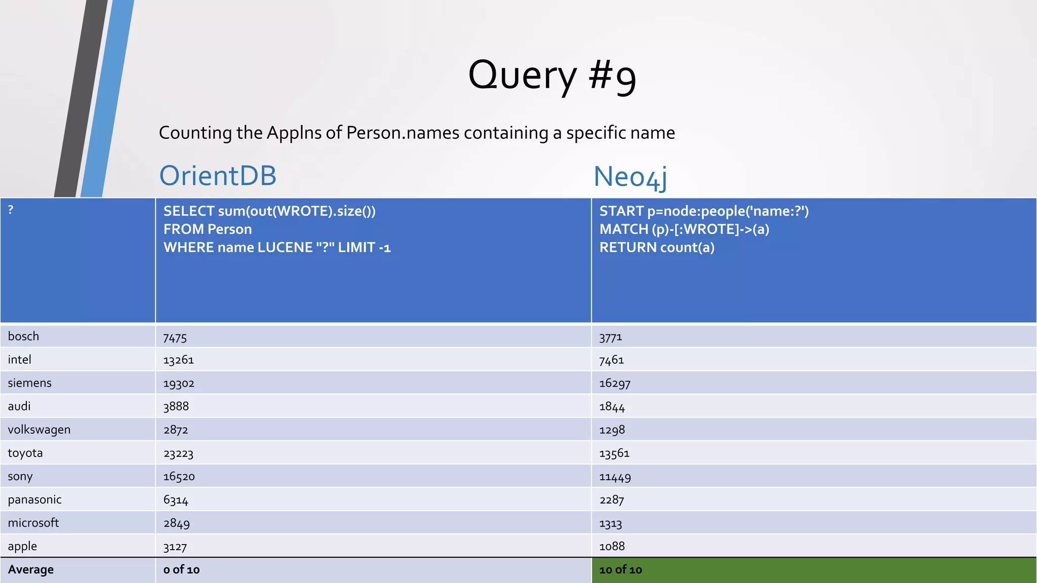The height and width of the screenshot is (583, 1037).
Task: Click the microsoft Neo4j value 1313
Action: click(x=611, y=524)
